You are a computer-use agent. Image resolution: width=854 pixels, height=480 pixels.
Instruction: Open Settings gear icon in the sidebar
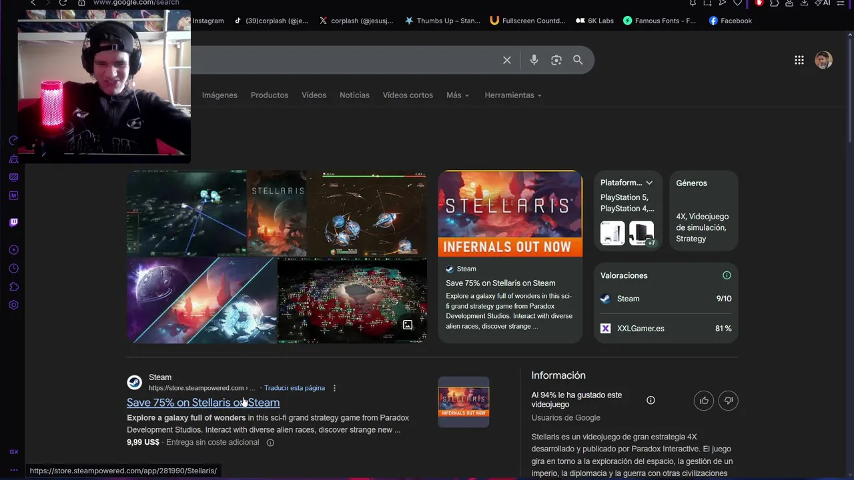(13, 305)
